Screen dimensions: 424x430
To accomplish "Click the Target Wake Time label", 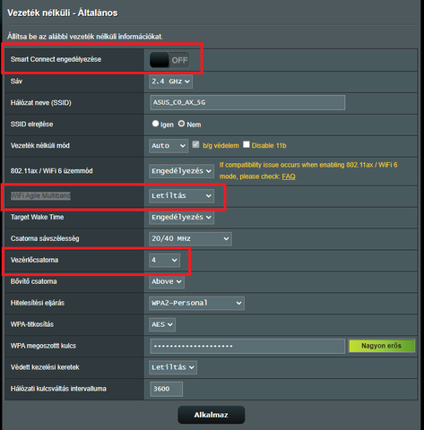I will point(37,217).
